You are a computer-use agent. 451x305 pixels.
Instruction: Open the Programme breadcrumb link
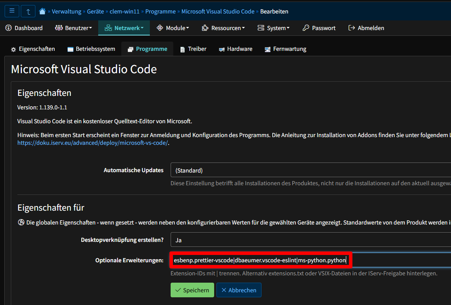[161, 12]
